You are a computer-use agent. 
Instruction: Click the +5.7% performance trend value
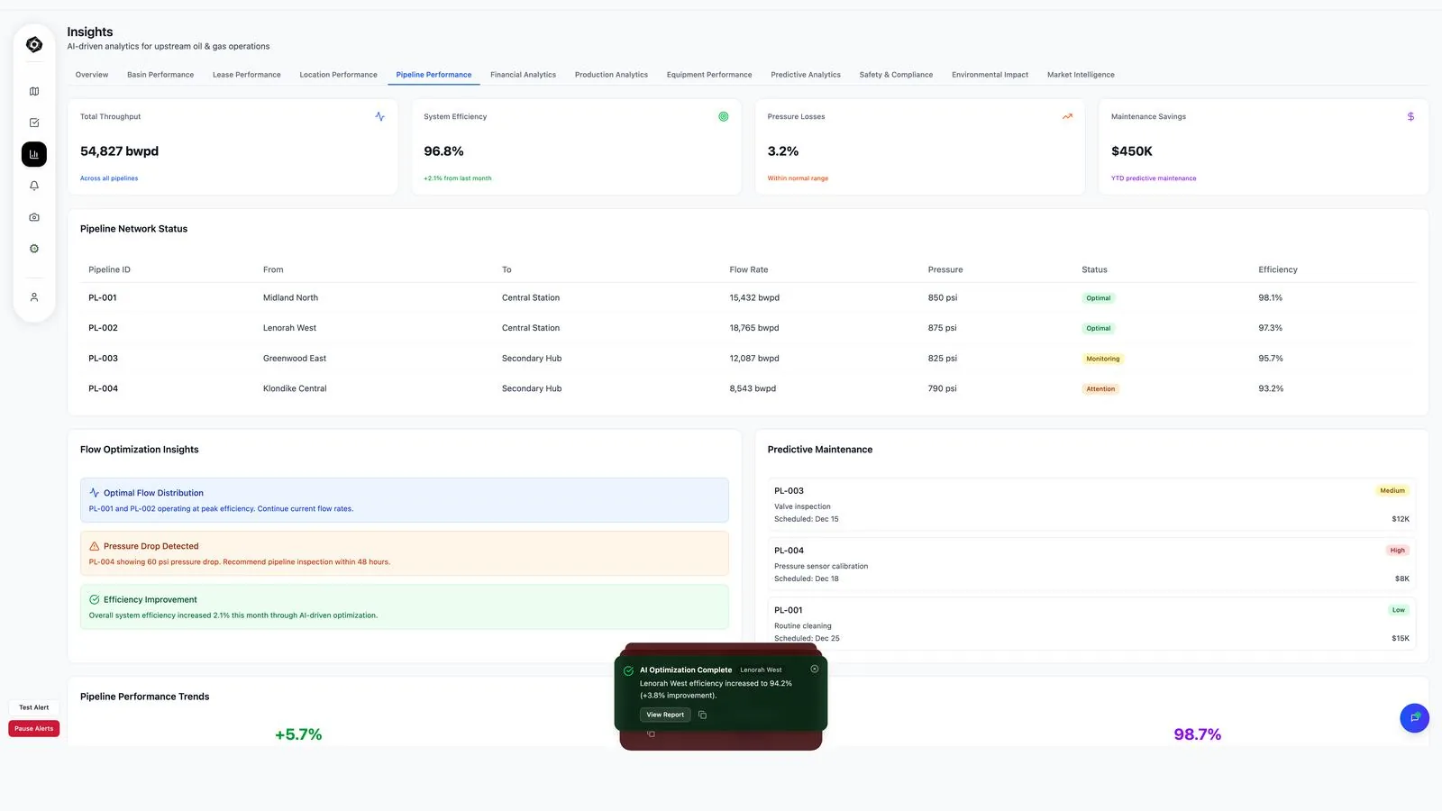coord(298,734)
